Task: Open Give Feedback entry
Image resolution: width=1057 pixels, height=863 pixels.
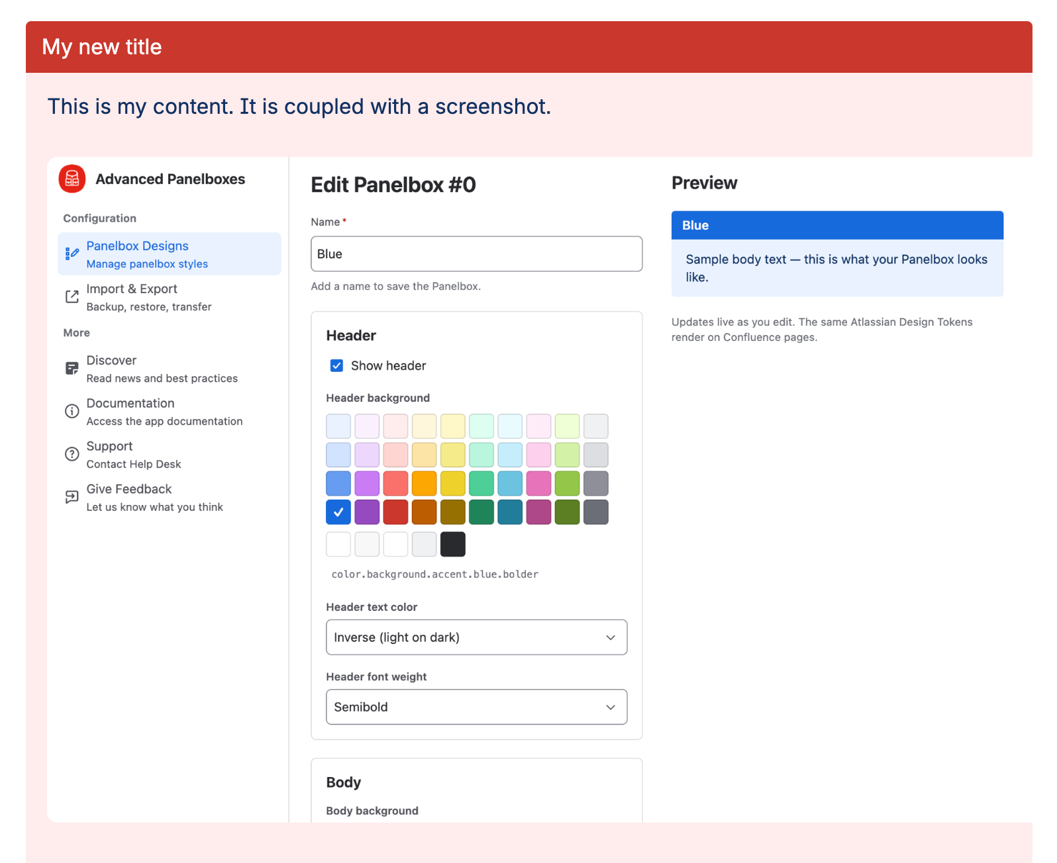Action: [x=170, y=498]
